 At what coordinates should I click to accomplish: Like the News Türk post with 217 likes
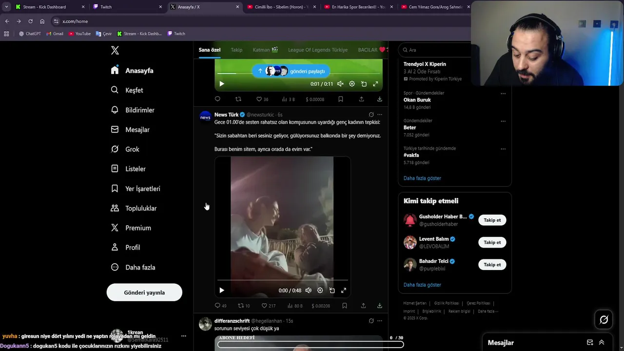point(269,306)
